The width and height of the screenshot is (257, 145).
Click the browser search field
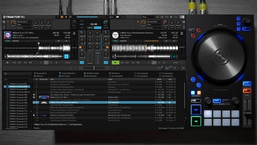pyautogui.click(x=17, y=80)
